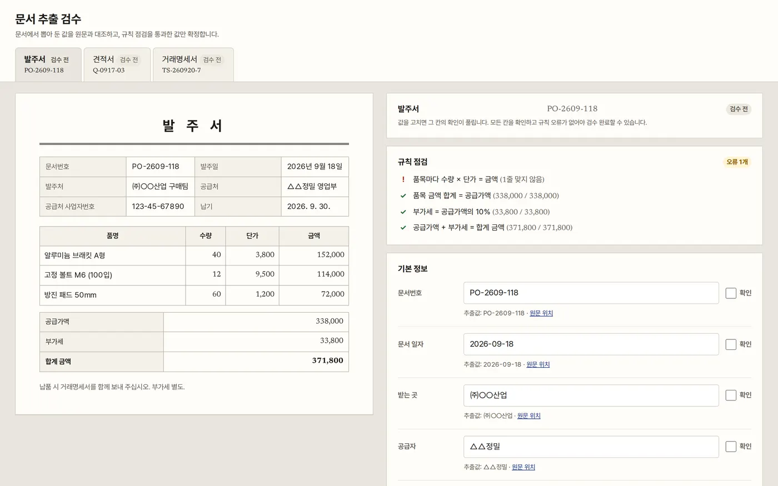Click the 규칙 점검 section heading
Image resolution: width=778 pixels, height=486 pixels.
coord(412,162)
